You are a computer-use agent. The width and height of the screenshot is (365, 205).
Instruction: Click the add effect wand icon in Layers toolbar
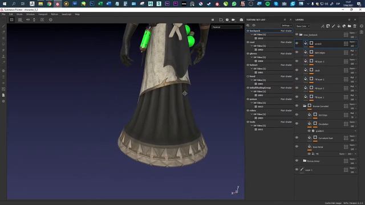(x=323, y=26)
